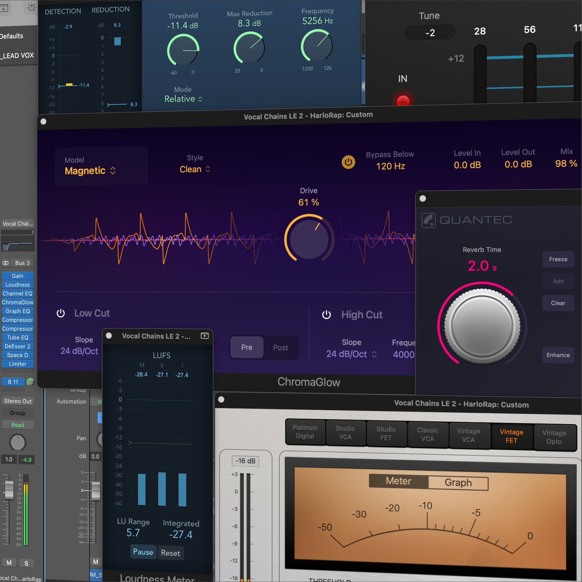Click the compressor -16 dB input field
The image size is (582, 582).
(245, 461)
